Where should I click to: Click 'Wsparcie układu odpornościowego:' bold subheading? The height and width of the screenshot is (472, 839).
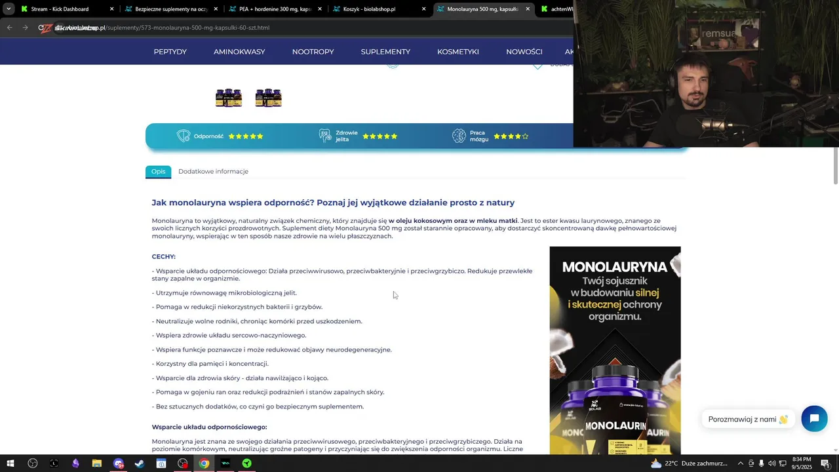(x=210, y=427)
